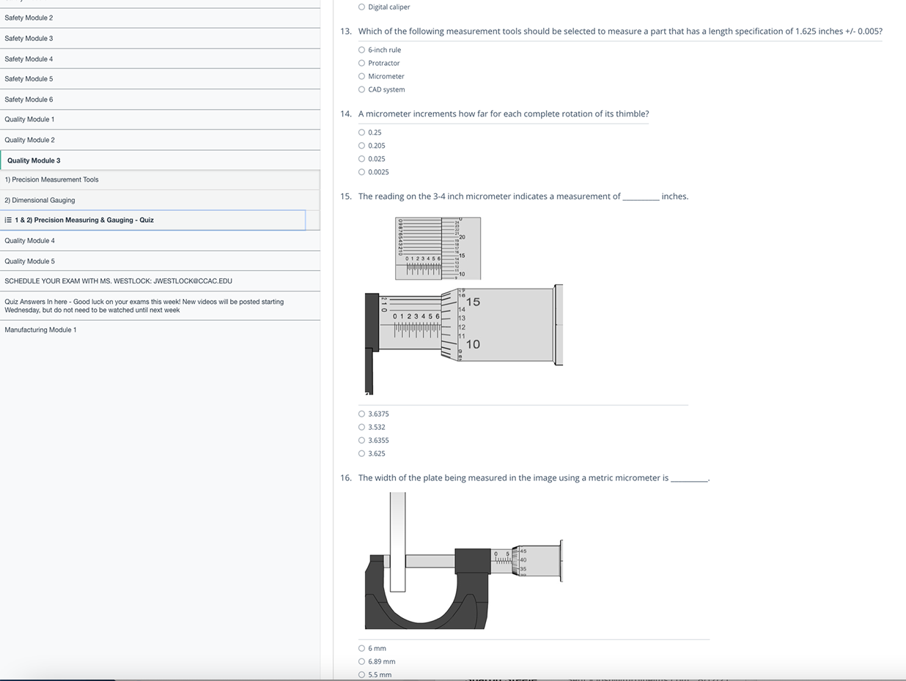This screenshot has width=906, height=681.
Task: Open Precision Measuring & Gauging Quiz
Action: click(84, 220)
